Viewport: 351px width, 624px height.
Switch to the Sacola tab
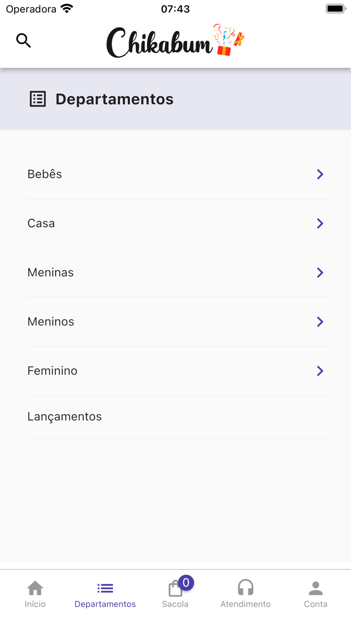point(175,593)
